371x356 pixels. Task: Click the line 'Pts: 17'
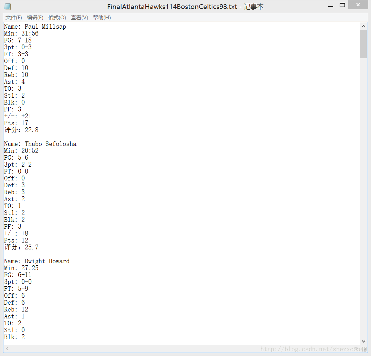pos(16,123)
